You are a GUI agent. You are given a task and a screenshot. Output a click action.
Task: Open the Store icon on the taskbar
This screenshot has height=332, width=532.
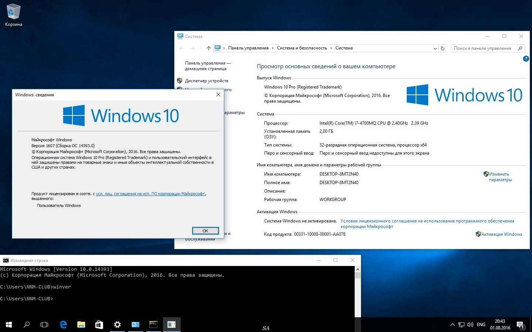[99, 325]
